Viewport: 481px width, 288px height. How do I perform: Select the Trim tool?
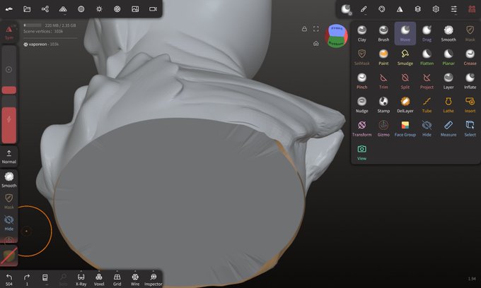(383, 81)
